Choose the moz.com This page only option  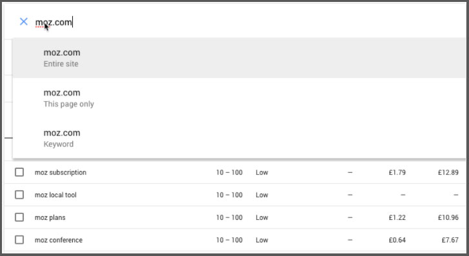click(239, 98)
